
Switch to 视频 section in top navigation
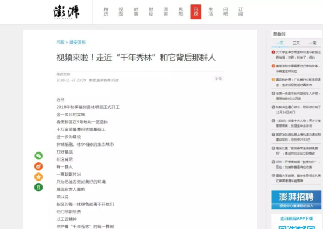pos(121,12)
